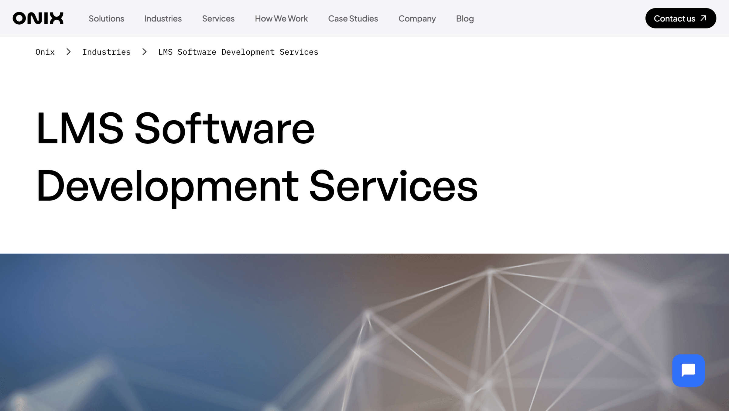The height and width of the screenshot is (411, 729).
Task: Open the Case Studies page
Action: click(353, 19)
